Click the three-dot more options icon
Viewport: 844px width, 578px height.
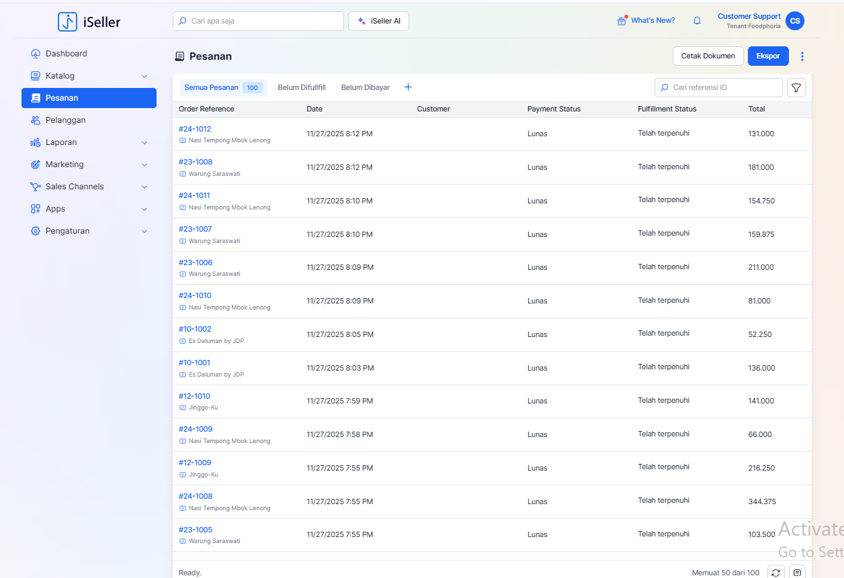click(x=802, y=56)
